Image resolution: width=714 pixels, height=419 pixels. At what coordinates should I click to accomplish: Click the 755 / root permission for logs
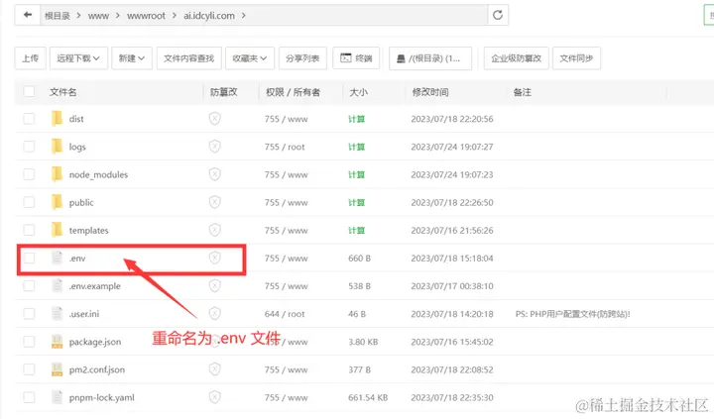(x=285, y=147)
